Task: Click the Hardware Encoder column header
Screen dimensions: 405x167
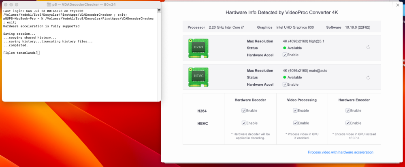Action: click(x=354, y=100)
